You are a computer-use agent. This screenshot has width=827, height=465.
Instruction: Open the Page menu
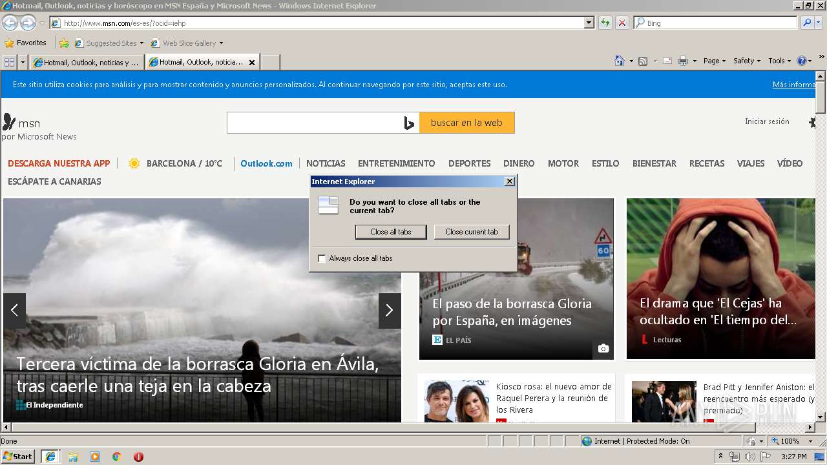(715, 61)
